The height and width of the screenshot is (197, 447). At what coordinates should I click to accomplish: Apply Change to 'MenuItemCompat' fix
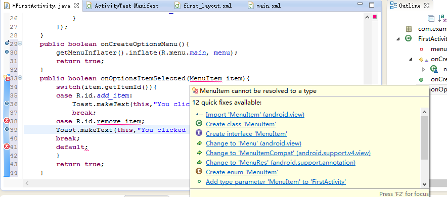pyautogui.click(x=288, y=153)
